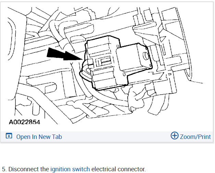Click the word 'Disconnect' in the instruction
Screen dimensions: 215x173
pos(24,169)
